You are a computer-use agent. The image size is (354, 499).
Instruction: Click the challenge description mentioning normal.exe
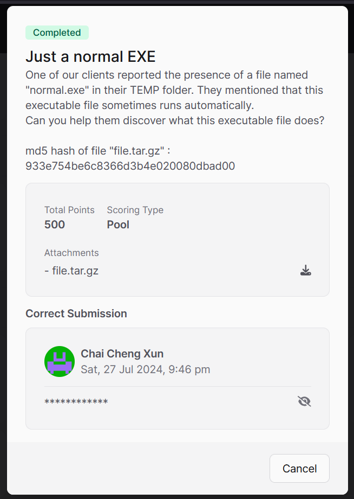click(175, 98)
